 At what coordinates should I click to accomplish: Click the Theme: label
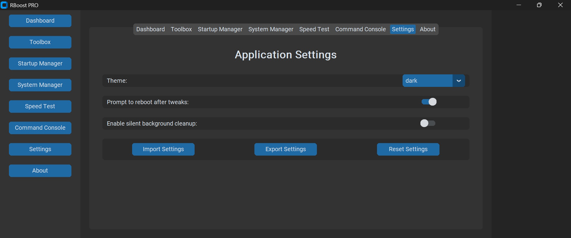coord(117,81)
